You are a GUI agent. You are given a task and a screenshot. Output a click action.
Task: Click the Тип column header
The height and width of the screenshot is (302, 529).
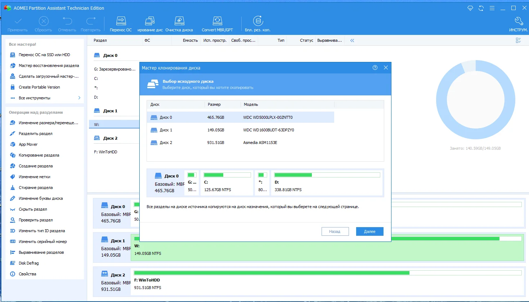[281, 40]
